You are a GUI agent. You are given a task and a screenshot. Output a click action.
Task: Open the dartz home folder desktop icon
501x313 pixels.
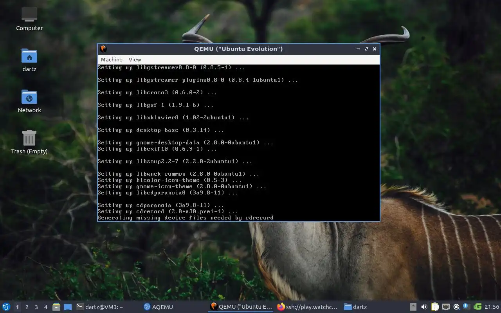coord(29,60)
